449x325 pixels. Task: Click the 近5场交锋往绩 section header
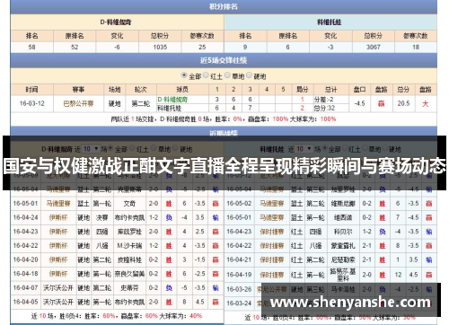tap(224, 60)
